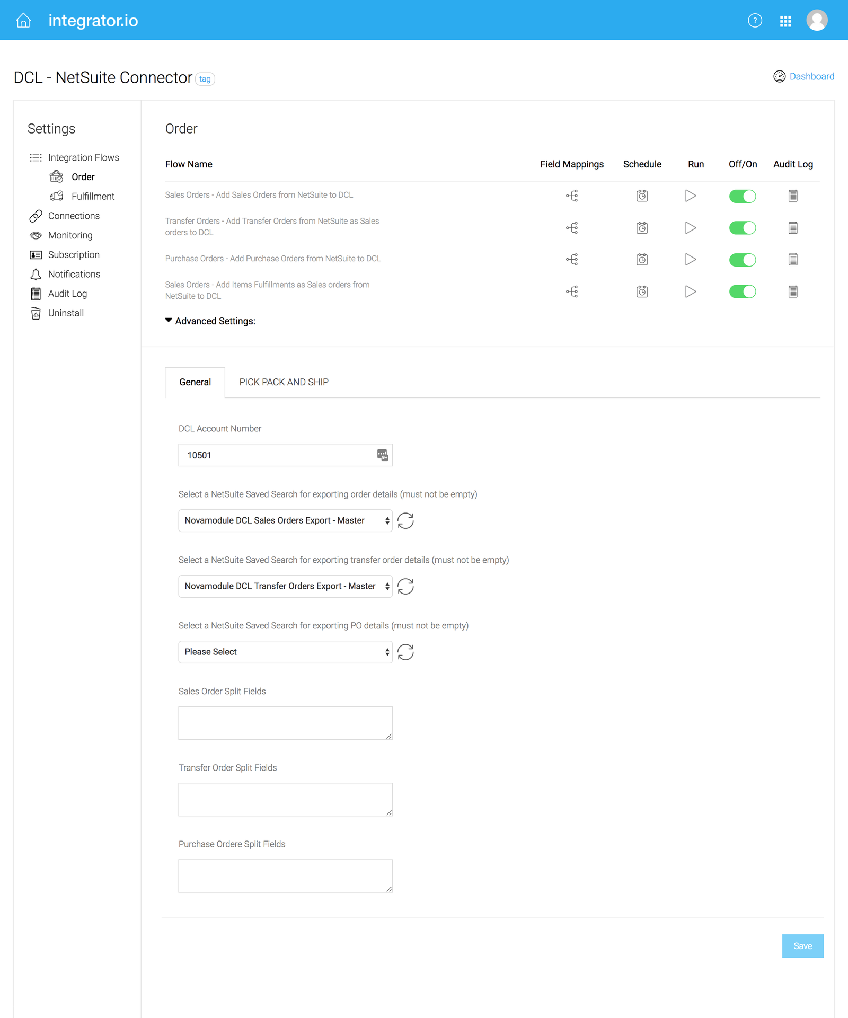Click the DCL Account Number field

point(285,455)
